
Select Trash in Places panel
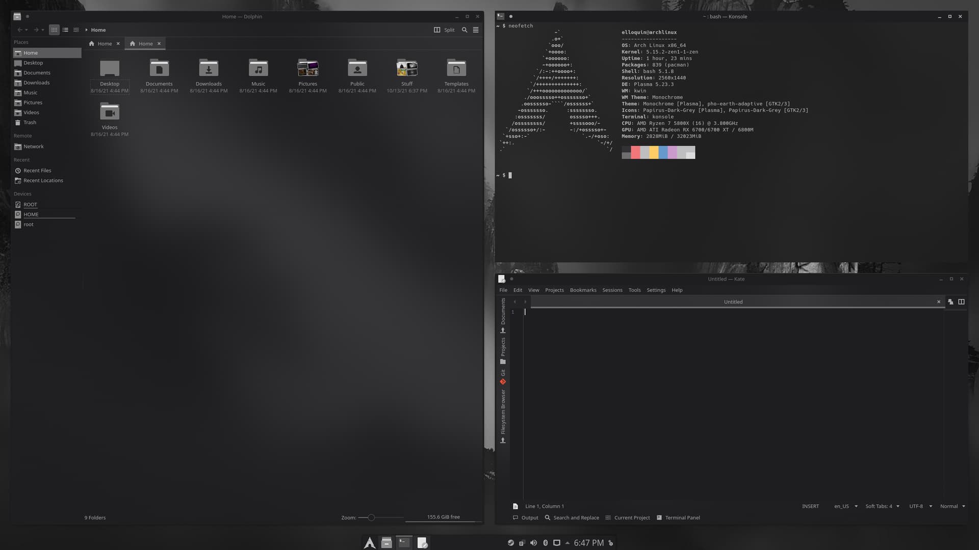(47, 123)
